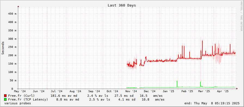Click the "Jun '24" x-axis label
The height and width of the screenshot is (107, 244).
39,91
